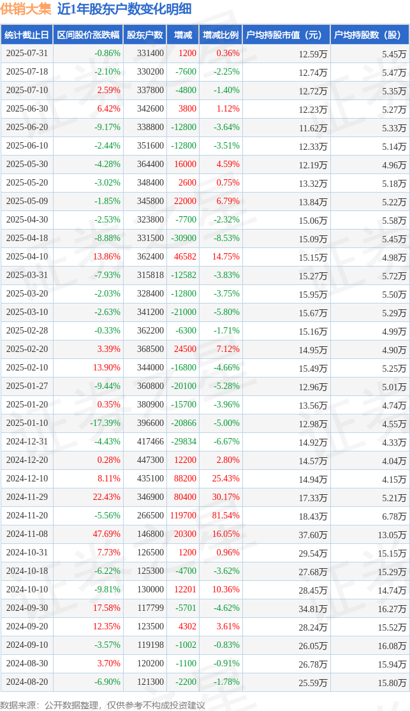Click the 119700 increase value cell
Viewport: 410px width, 711px height.
click(182, 516)
